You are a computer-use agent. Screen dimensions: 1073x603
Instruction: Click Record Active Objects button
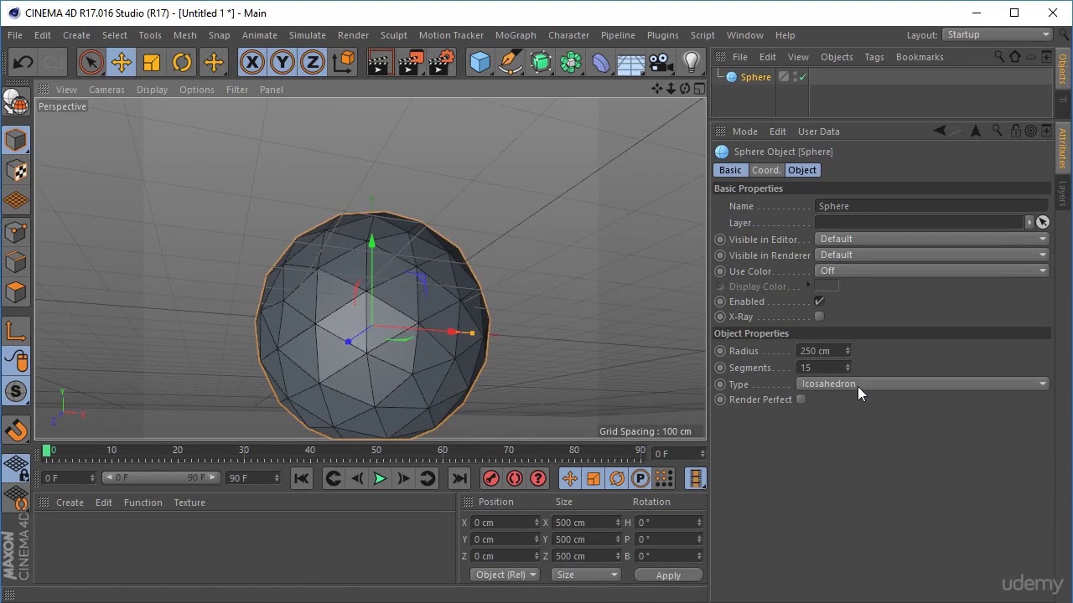point(491,478)
